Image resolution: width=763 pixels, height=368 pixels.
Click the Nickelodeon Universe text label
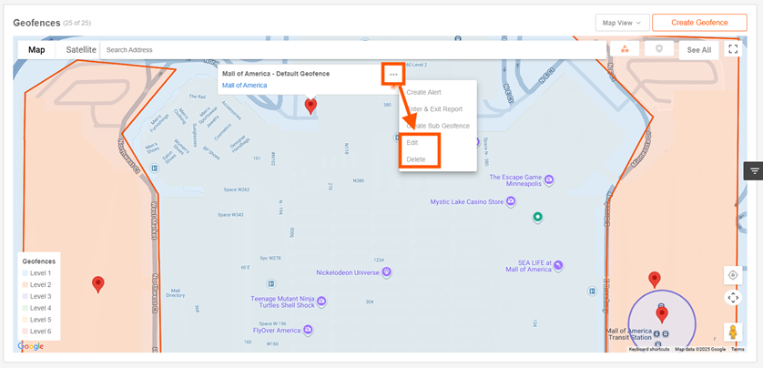pyautogui.click(x=348, y=272)
